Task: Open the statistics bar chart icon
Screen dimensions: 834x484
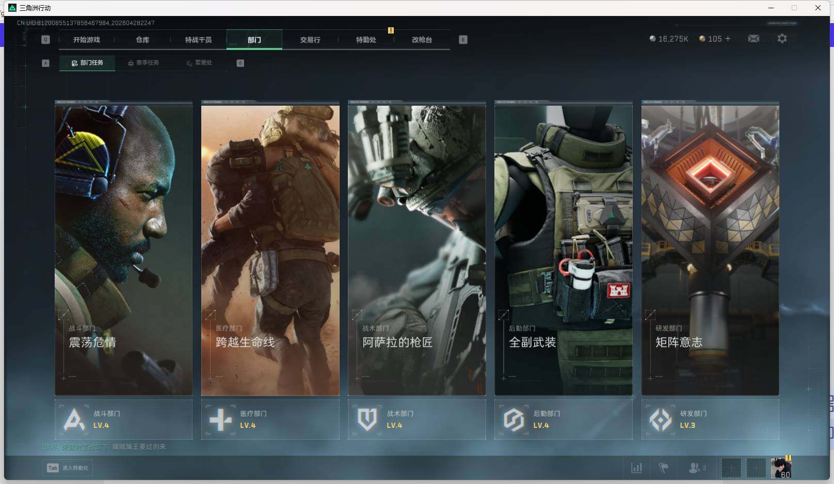Action: pyautogui.click(x=637, y=468)
